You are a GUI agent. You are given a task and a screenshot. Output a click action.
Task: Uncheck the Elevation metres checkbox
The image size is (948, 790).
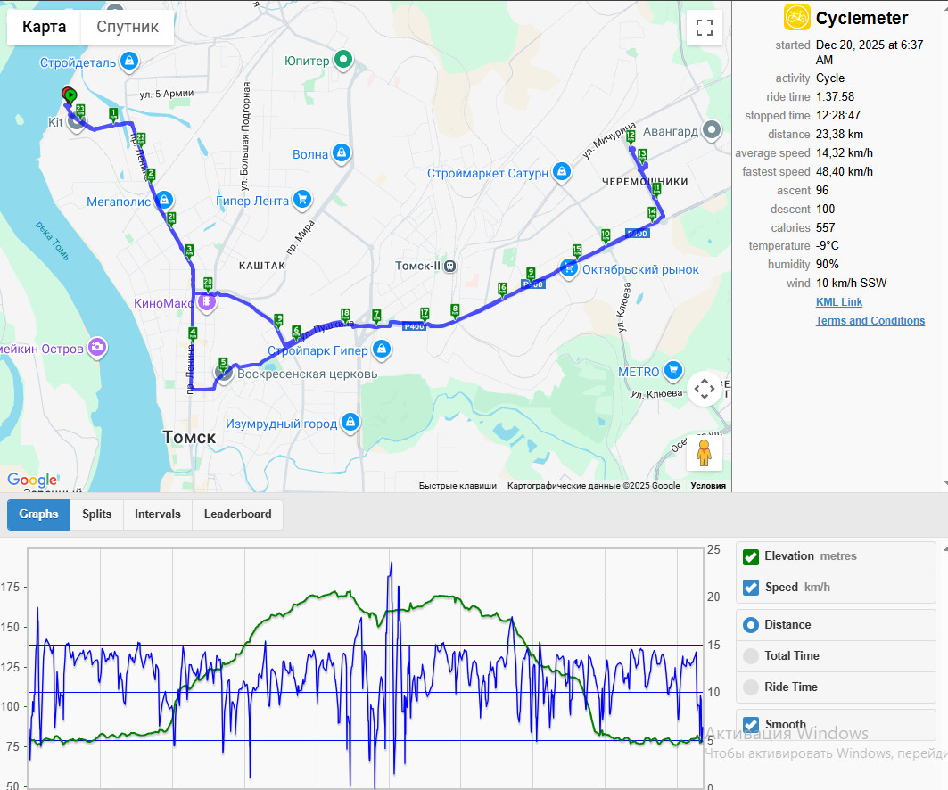pos(751,556)
